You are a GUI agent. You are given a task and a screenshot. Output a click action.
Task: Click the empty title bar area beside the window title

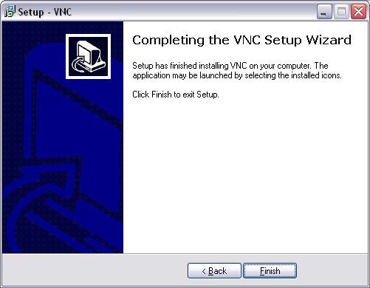tap(192, 11)
